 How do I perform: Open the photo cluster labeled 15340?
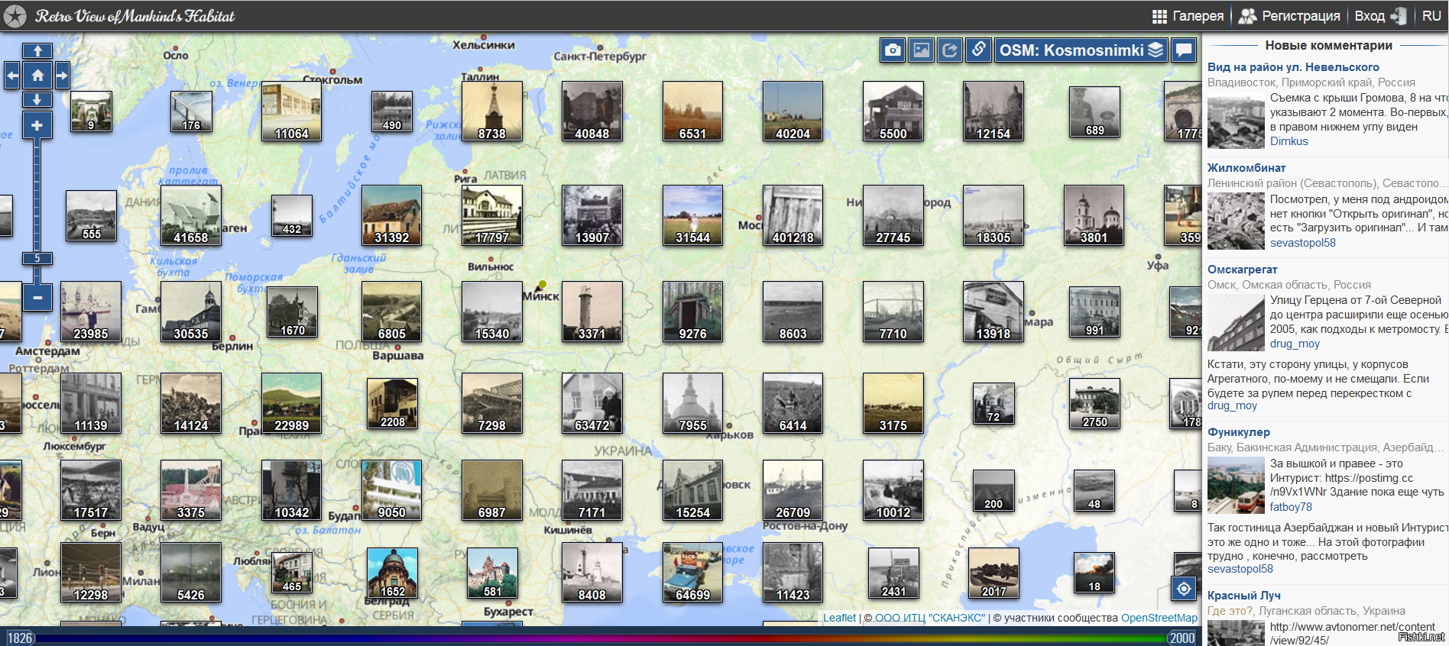click(x=492, y=312)
